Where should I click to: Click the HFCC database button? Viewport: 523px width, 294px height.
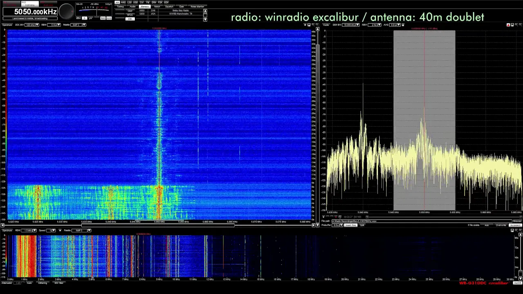(130, 15)
